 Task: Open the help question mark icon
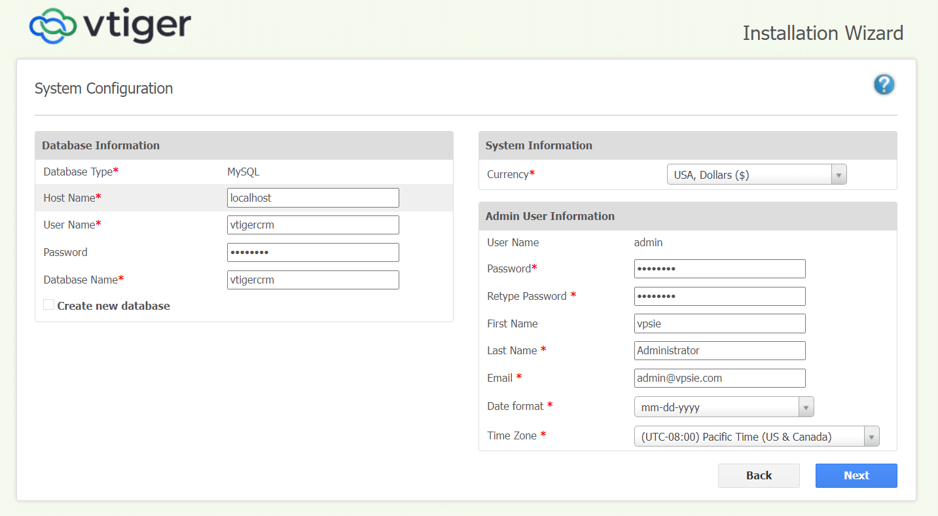point(884,84)
